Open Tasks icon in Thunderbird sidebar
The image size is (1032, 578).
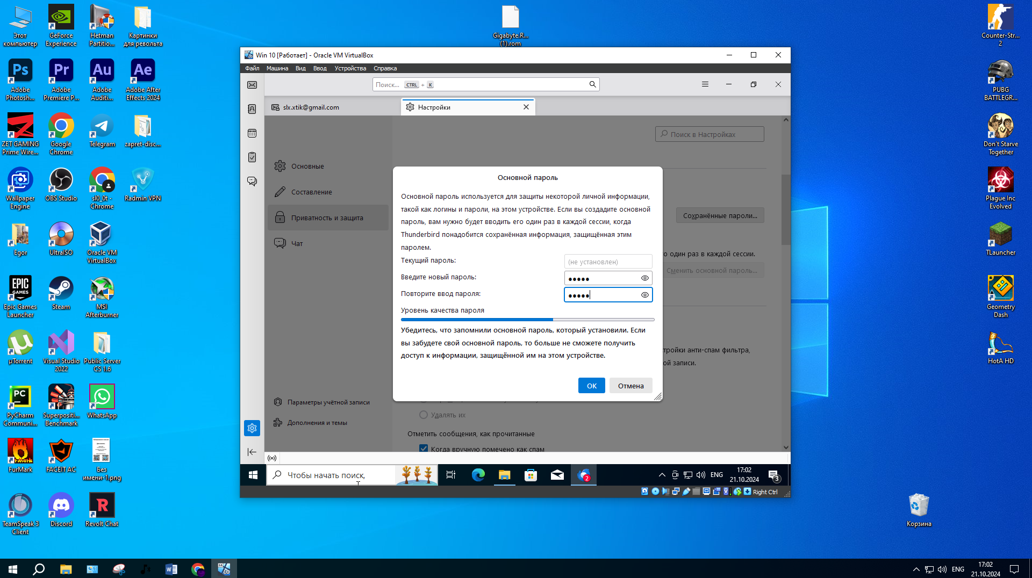pos(252,157)
